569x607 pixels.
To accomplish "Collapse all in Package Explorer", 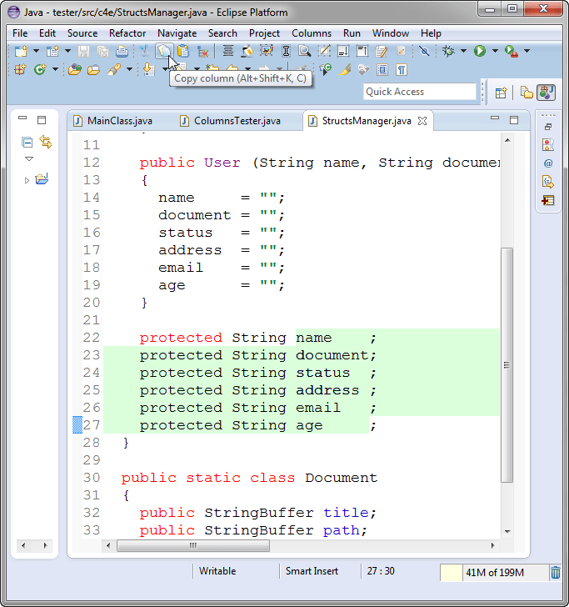I will click(x=27, y=142).
